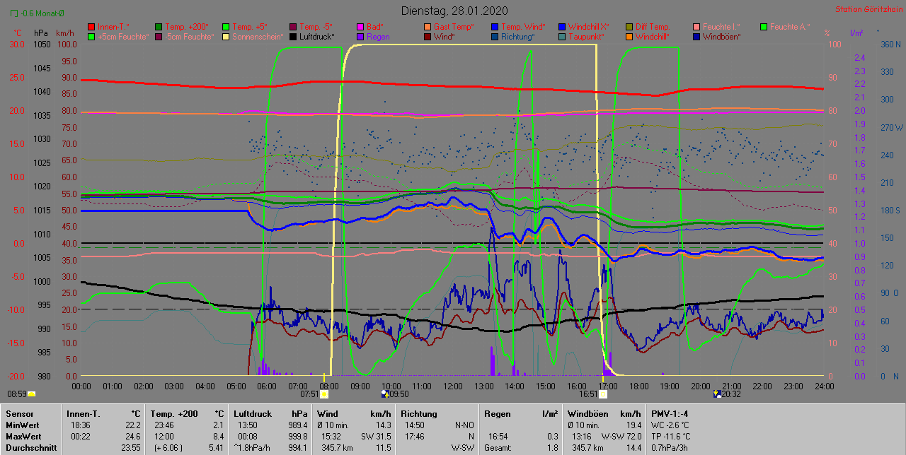Click the Windböen column header in the table
The width and height of the screenshot is (906, 455).
coord(588,414)
